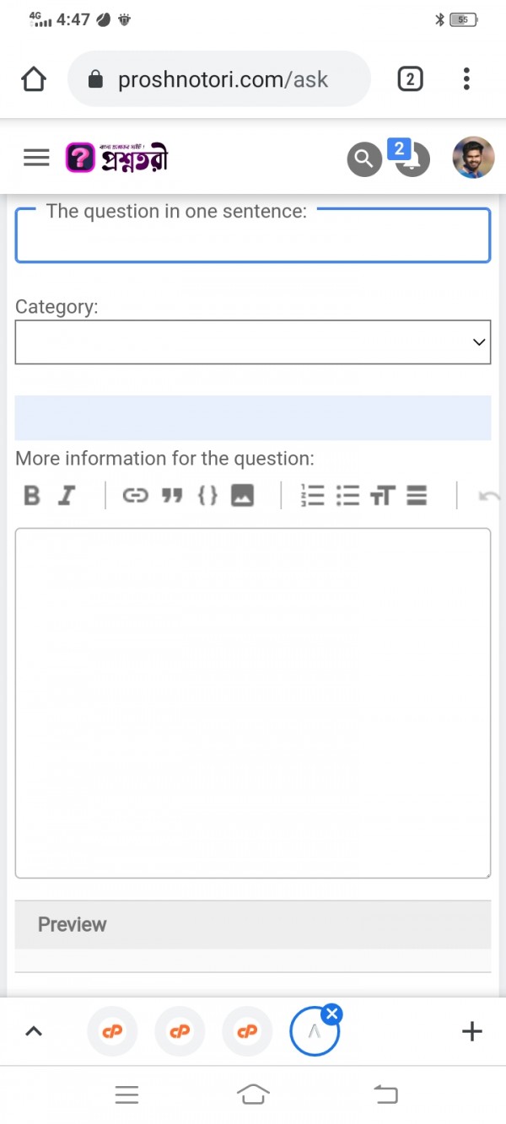Open the site search
The image size is (506, 1124).
tap(364, 158)
